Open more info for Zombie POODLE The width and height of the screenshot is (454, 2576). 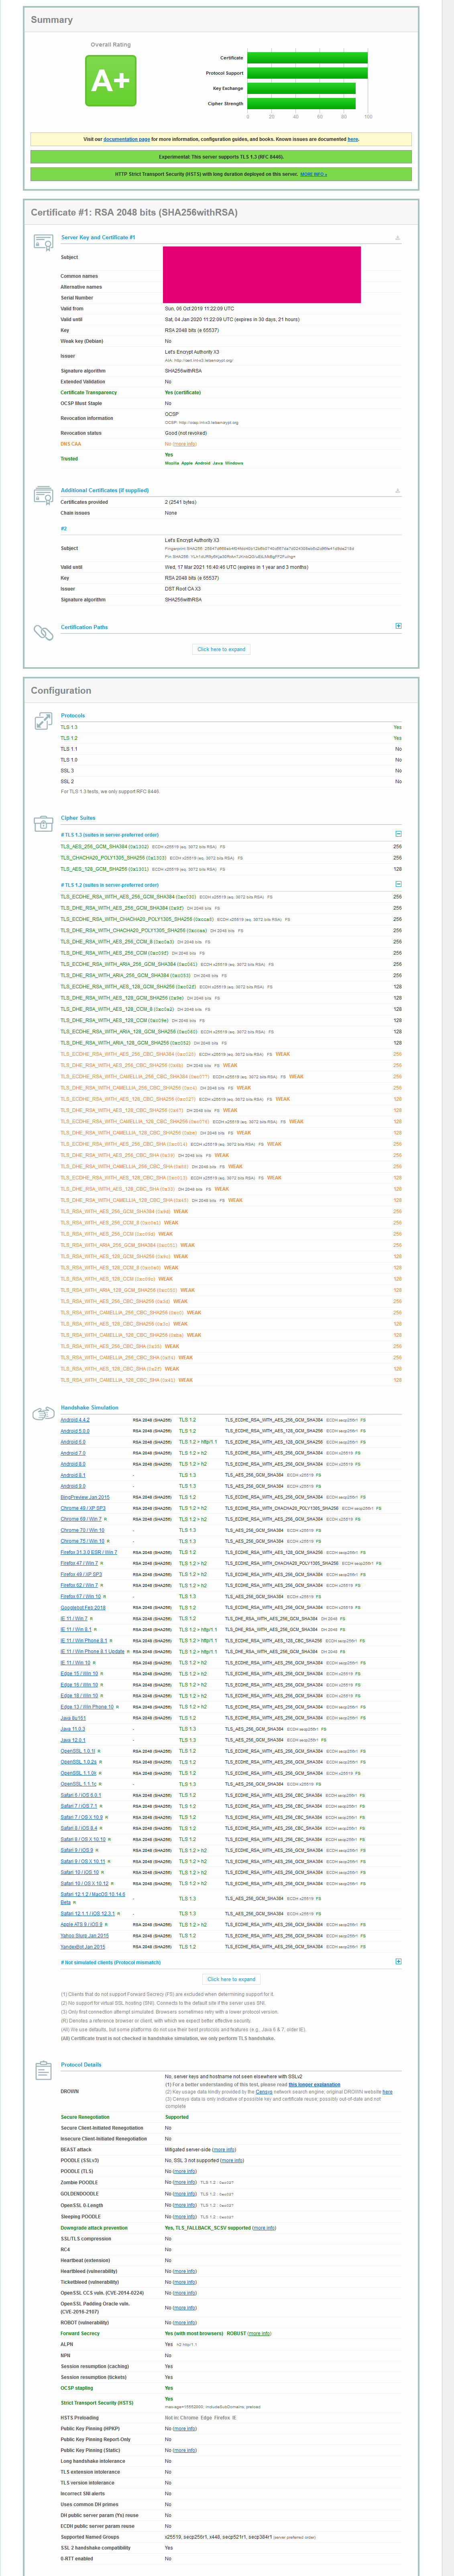tap(185, 2182)
